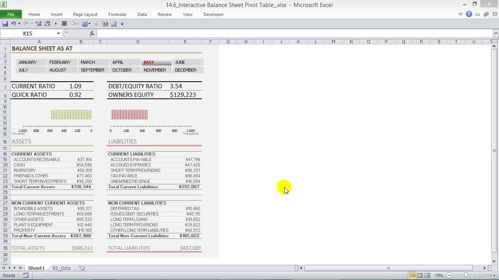Image resolution: width=499 pixels, height=280 pixels.
Task: Click the TOTAL ASSETS value $586,312
Action: [82, 248]
